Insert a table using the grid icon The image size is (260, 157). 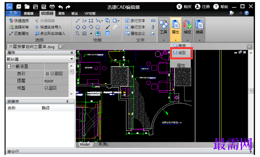tap(108, 34)
